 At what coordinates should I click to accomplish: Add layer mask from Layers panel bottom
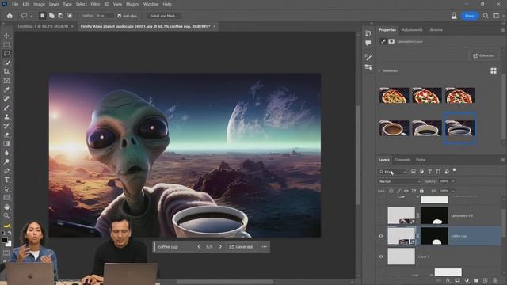[457, 280]
